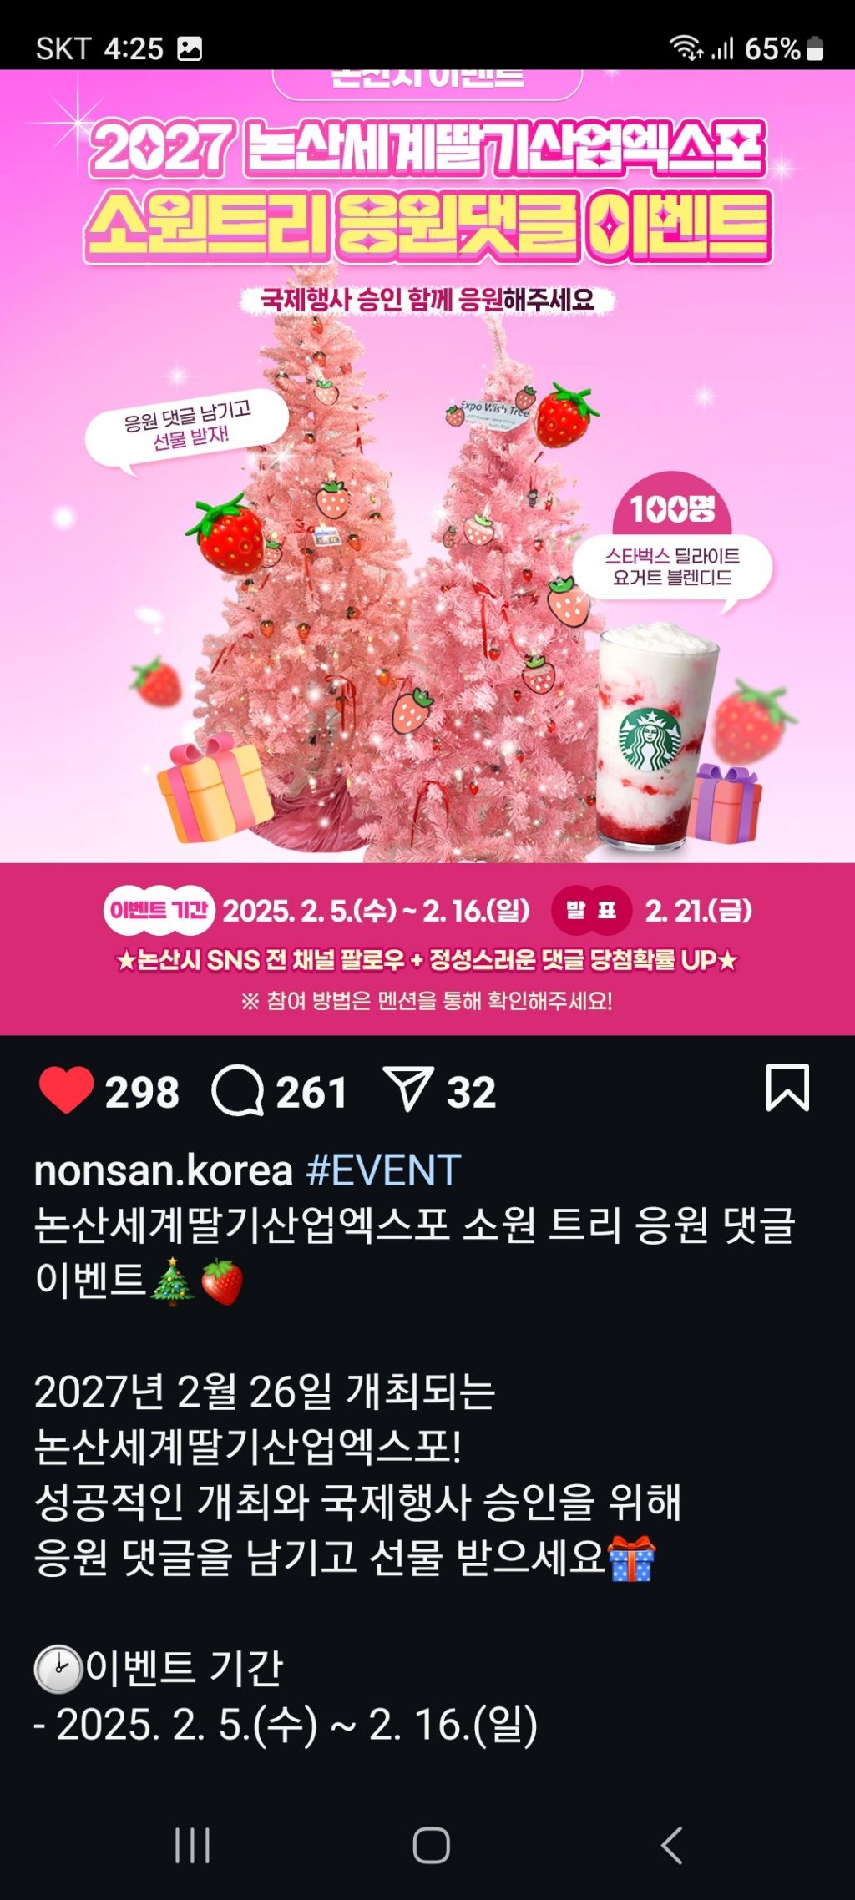Viewport: 855px width, 1900px height.
Task: Tap the pink strawberry tree poster
Action: click(427, 552)
